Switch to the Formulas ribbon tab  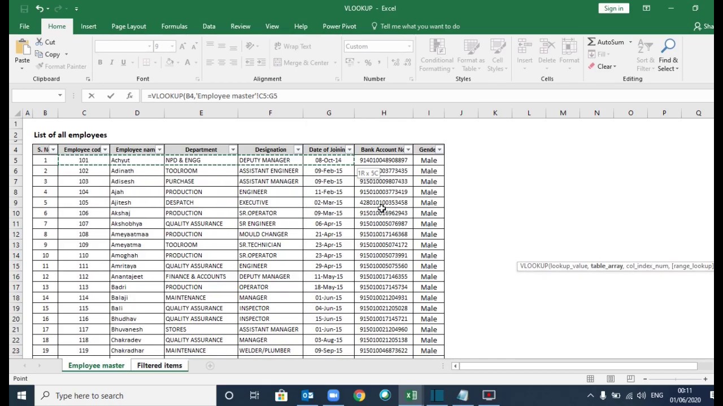(x=174, y=26)
